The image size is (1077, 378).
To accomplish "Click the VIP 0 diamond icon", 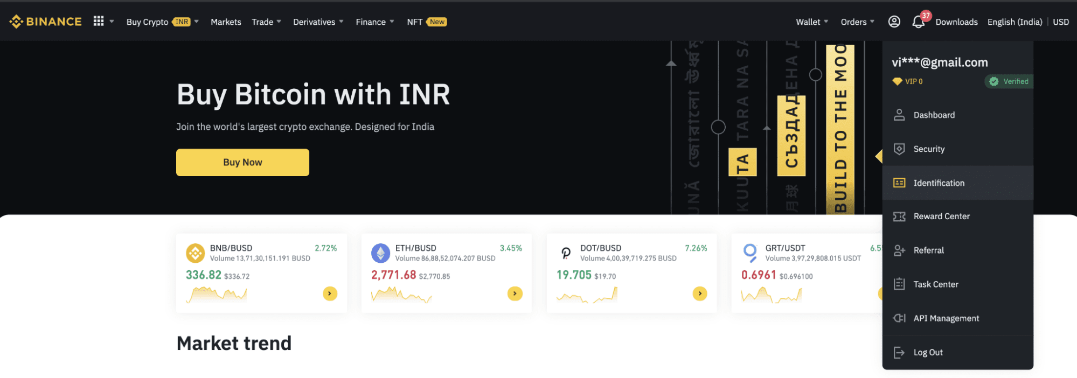I will [897, 81].
